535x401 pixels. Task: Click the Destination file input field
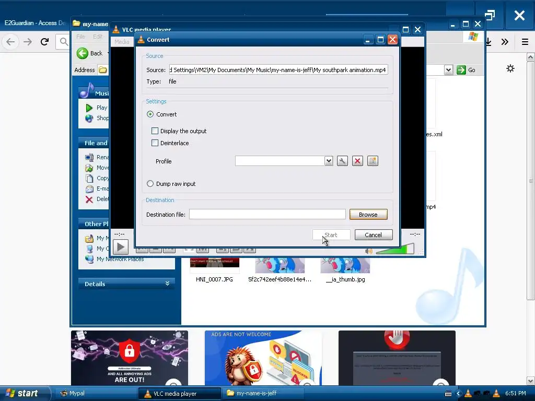[x=267, y=214]
